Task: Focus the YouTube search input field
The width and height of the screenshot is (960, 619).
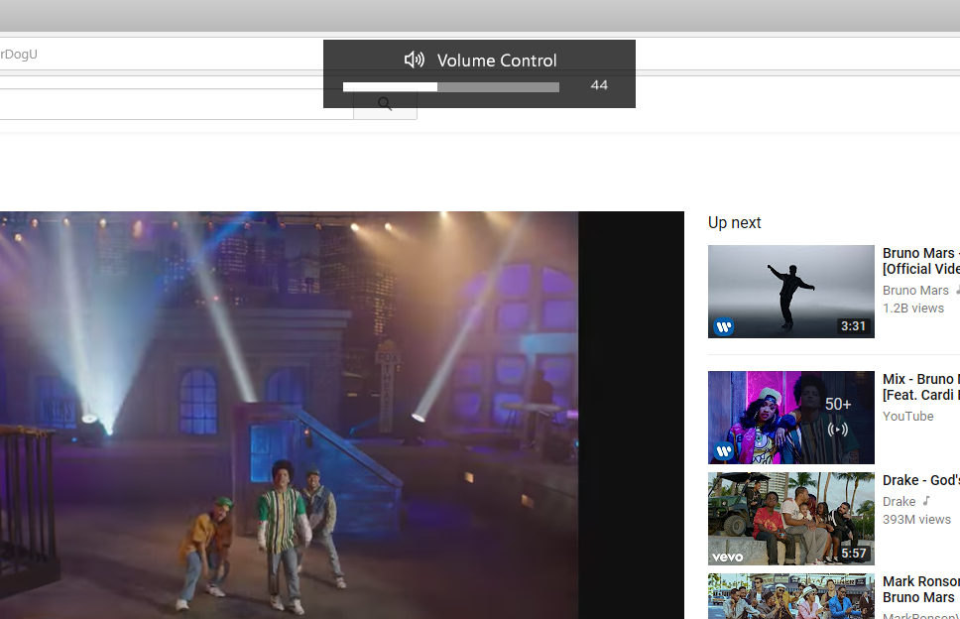Action: coord(177,104)
